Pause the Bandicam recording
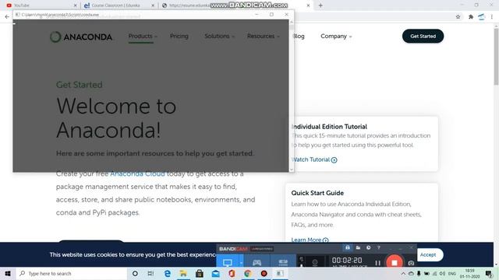Viewport: 499px width, 280px height. pyautogui.click(x=377, y=263)
